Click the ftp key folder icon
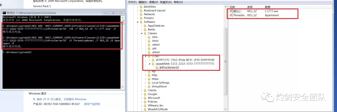The image size is (337, 112). click(149, 71)
